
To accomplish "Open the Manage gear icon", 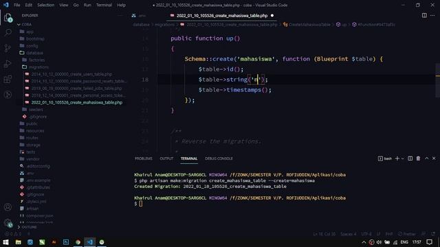I will [8, 223].
